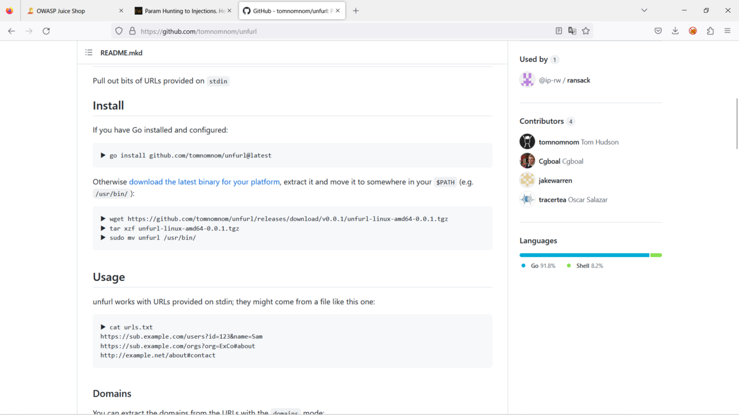Click the tar xzf command line
This screenshot has height=415, width=739.
point(170,228)
